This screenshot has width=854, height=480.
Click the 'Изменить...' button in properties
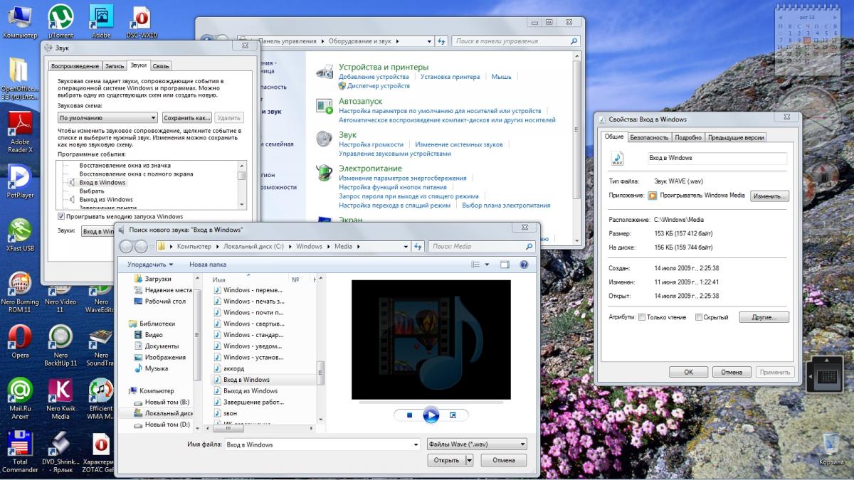(769, 196)
